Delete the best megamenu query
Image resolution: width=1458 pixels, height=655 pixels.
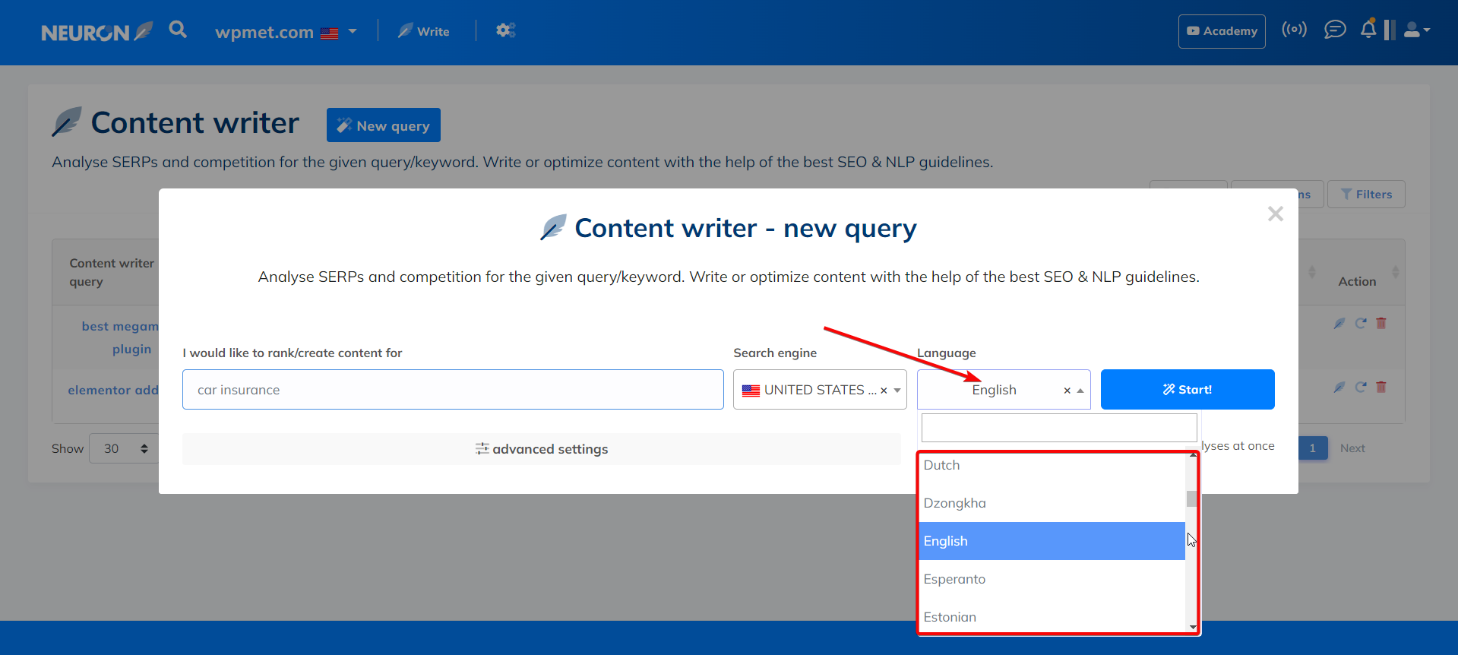[x=1381, y=323]
